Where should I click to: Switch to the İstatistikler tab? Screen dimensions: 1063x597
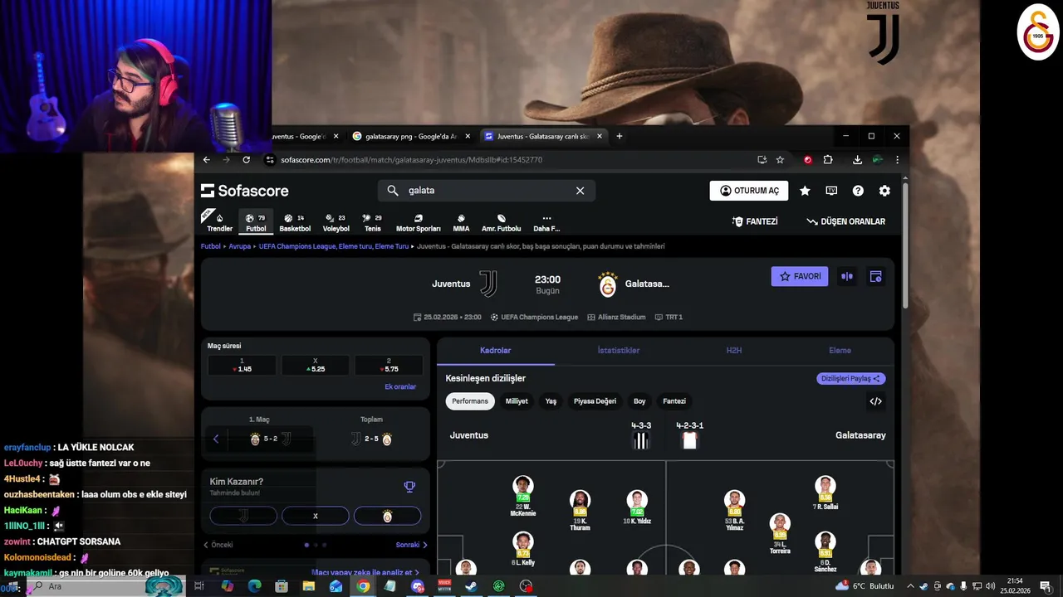click(619, 351)
